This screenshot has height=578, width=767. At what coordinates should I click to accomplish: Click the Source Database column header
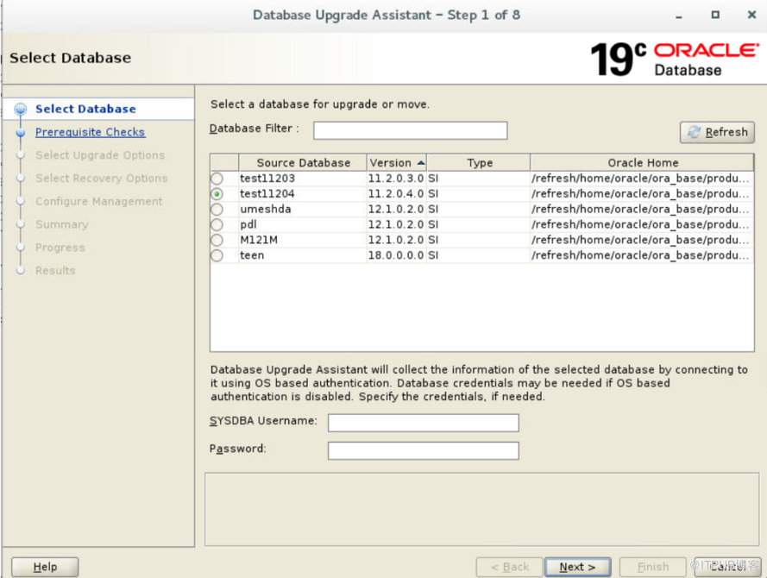(x=303, y=162)
